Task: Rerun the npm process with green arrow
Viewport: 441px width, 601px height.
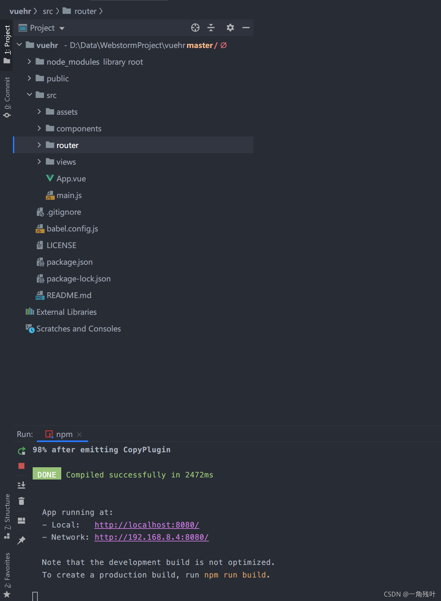Action: (21, 451)
